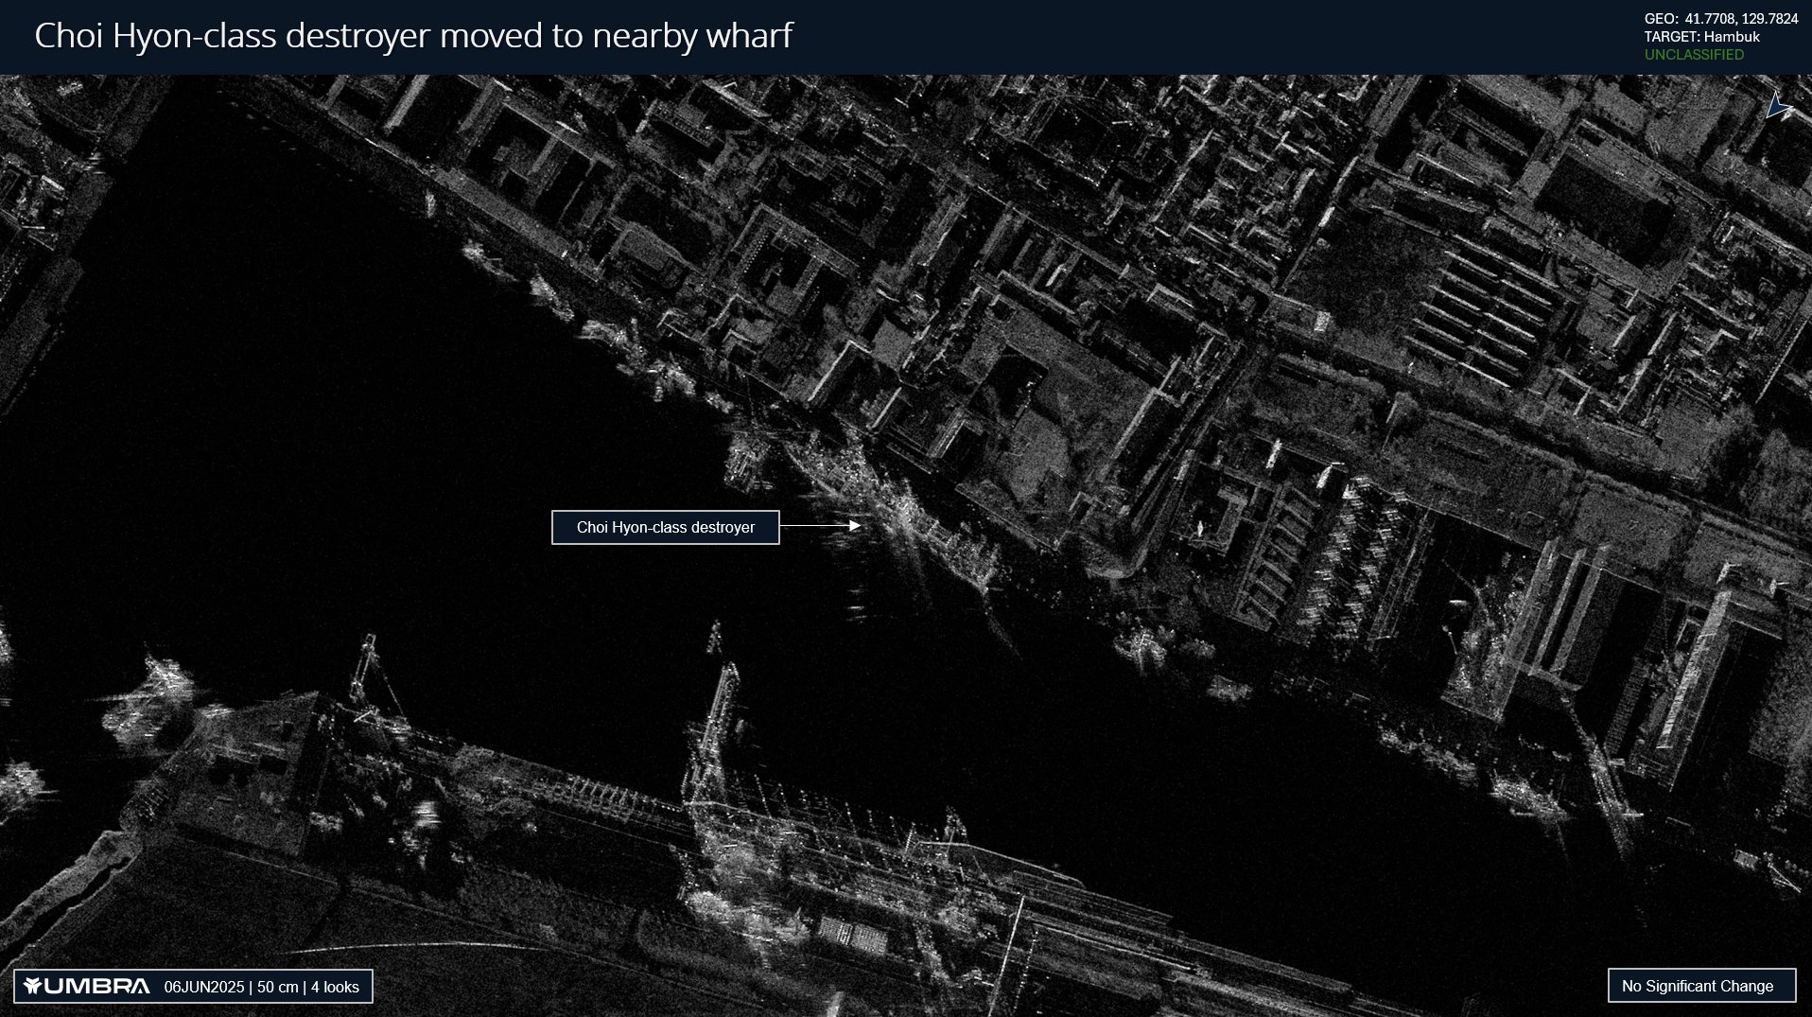
Task: Click the north arrow compass icon
Action: (x=1778, y=107)
